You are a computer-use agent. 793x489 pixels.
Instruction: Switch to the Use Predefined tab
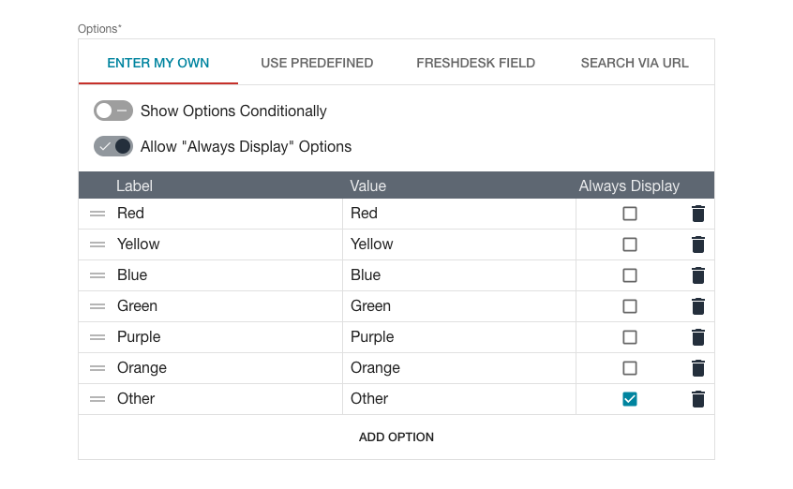317,63
